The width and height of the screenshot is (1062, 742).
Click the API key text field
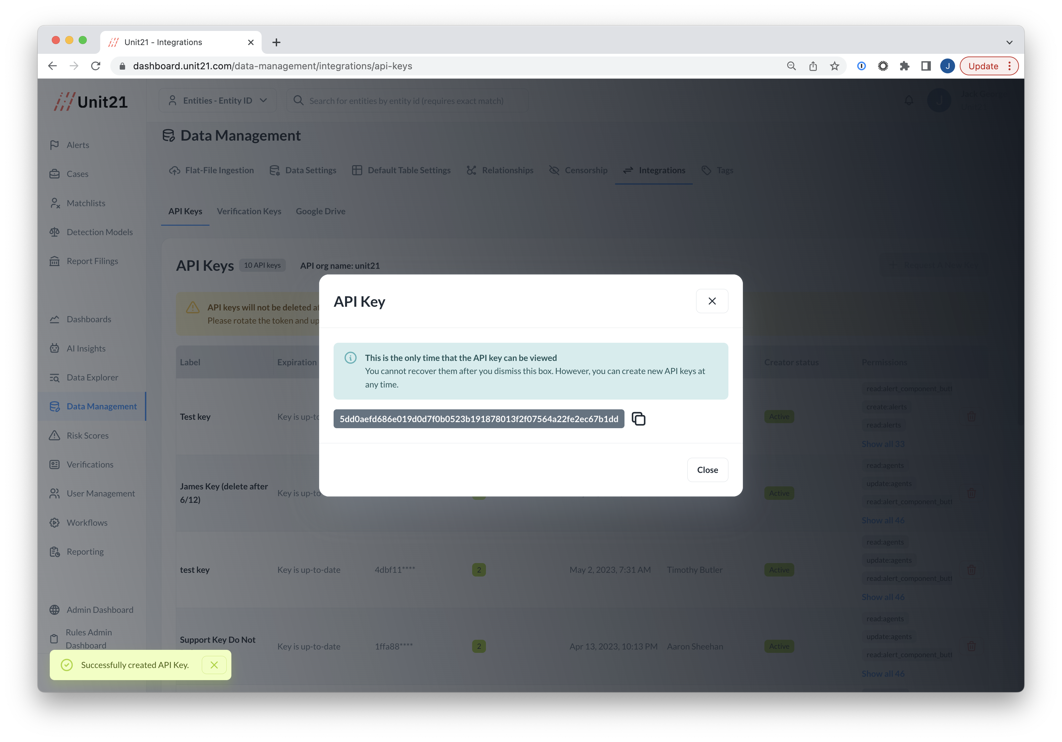pyautogui.click(x=478, y=419)
